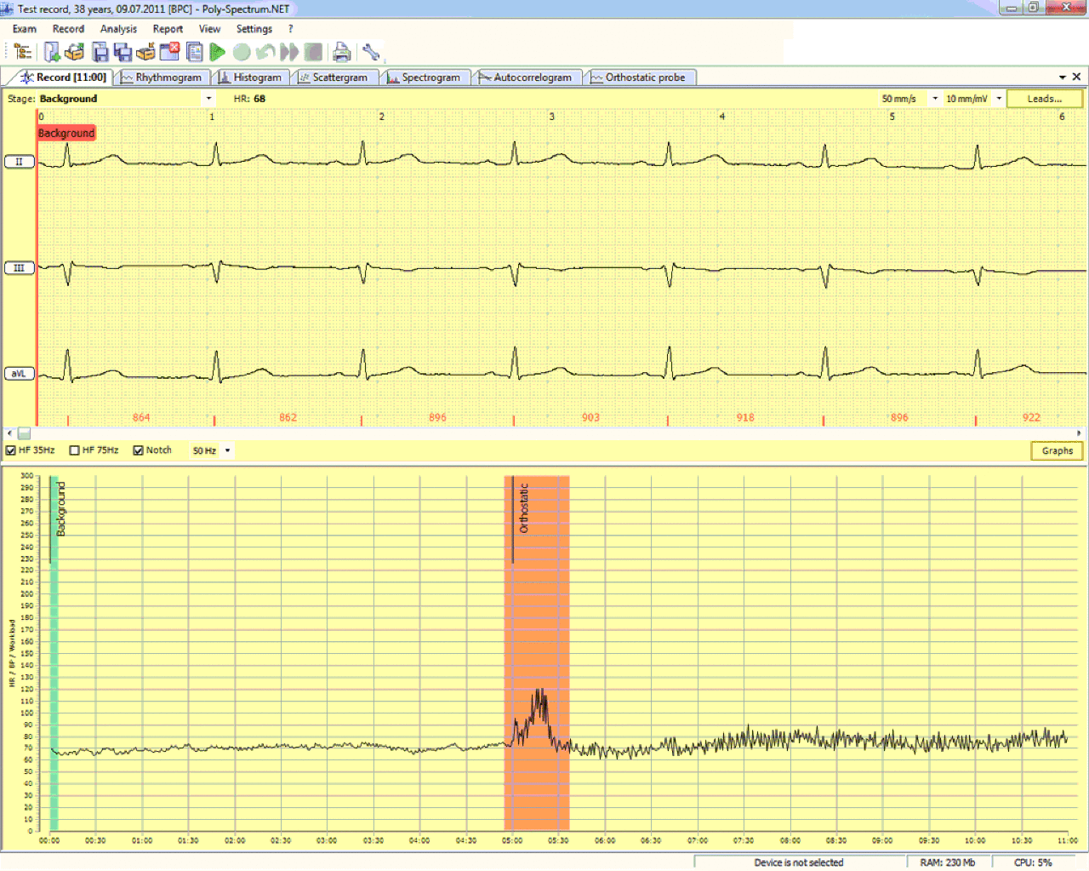The image size is (1089, 871).
Task: Switch to the Rhythmogram tab
Action: pos(162,77)
